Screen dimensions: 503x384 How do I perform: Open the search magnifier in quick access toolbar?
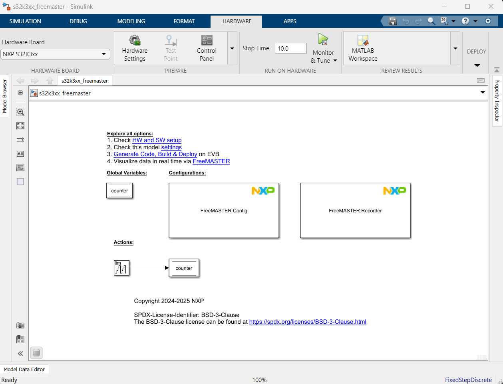point(431,21)
